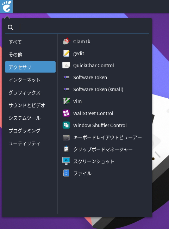This screenshot has width=169, height=229.
Task: Open the WallStreet Control purple icon
Action: click(x=66, y=113)
